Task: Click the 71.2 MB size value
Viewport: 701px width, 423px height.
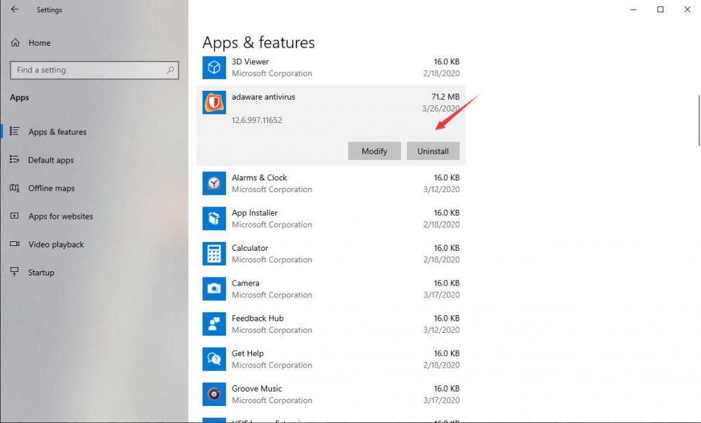Action: click(x=445, y=97)
